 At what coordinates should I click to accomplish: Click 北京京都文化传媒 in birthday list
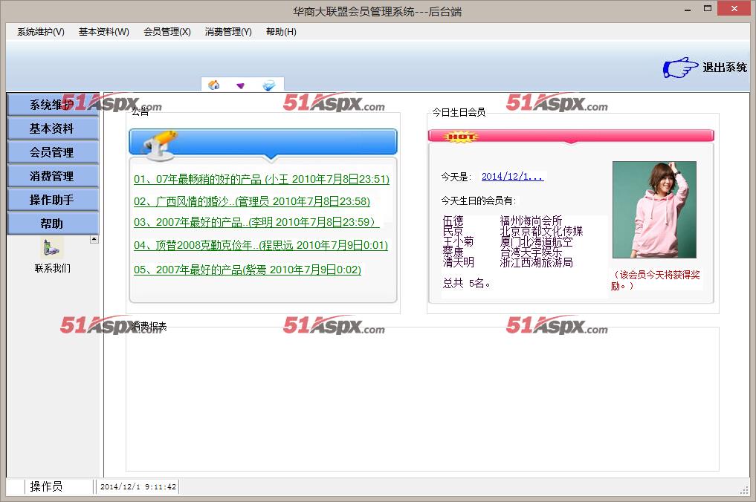click(x=541, y=231)
